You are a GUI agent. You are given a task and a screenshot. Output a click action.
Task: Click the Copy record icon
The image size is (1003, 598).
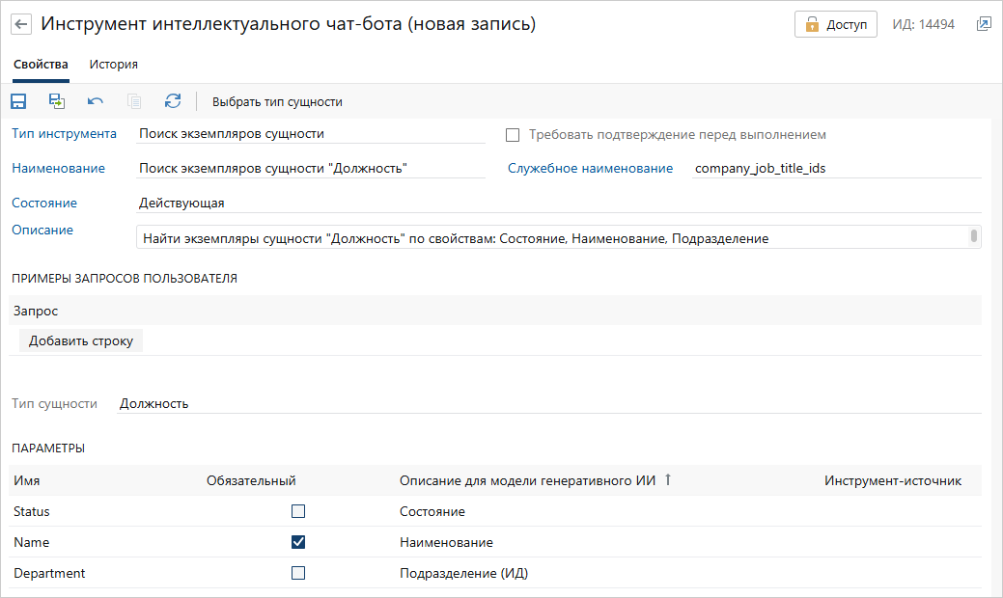pos(134,101)
